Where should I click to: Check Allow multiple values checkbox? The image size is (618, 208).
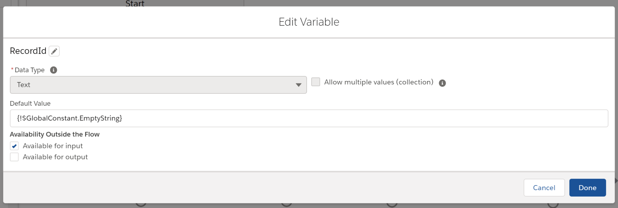click(x=316, y=82)
